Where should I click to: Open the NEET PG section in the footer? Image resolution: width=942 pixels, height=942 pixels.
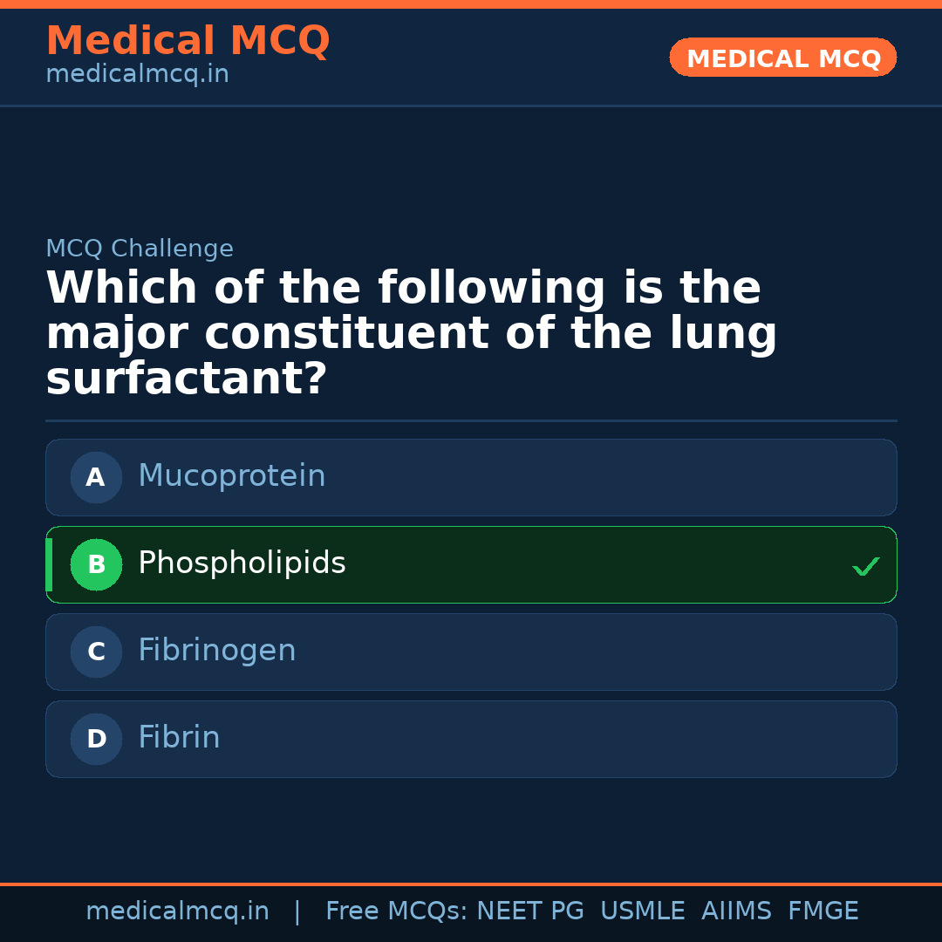click(529, 911)
